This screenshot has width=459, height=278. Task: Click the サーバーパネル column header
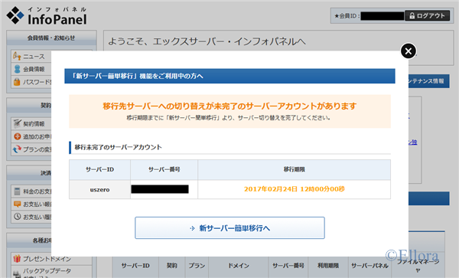pyautogui.click(x=369, y=266)
